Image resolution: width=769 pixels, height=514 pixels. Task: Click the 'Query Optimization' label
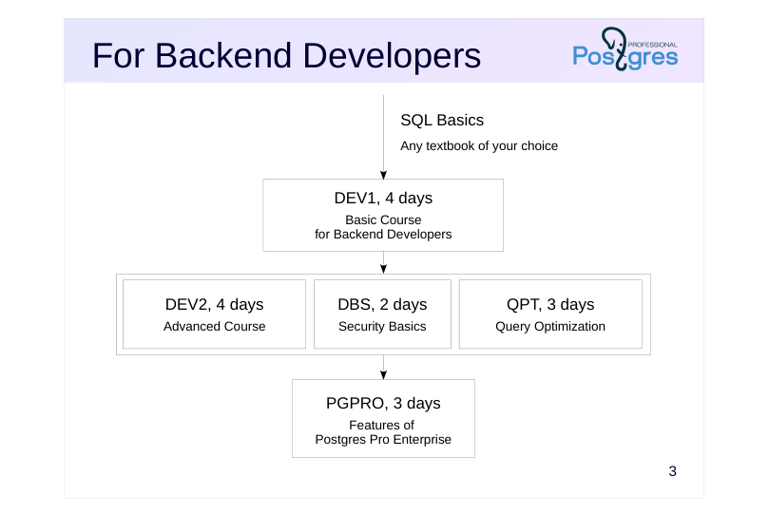pyautogui.click(x=550, y=326)
